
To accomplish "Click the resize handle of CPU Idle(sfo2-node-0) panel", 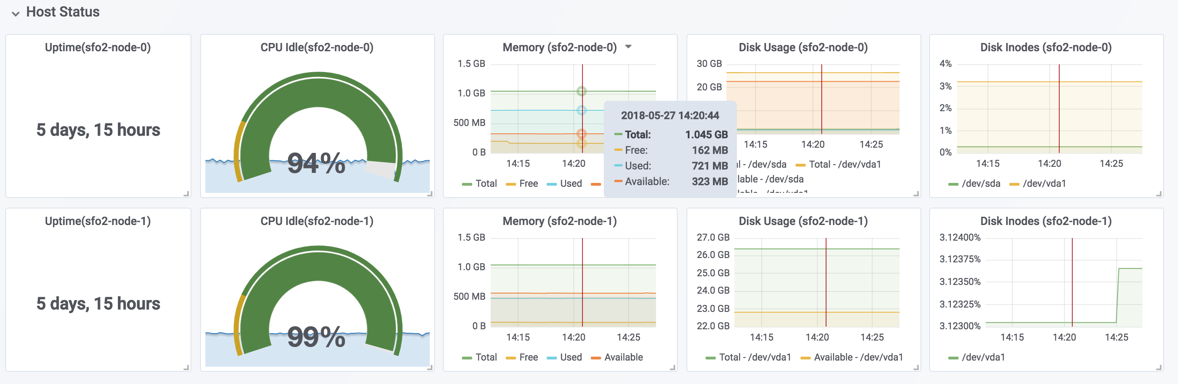I will click(429, 194).
